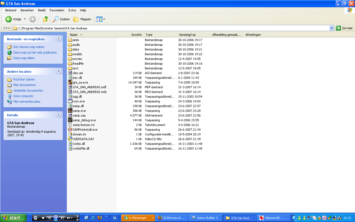This screenshot has height=222, width=355.
Task: Open the Favorieten menu
Action: [57, 10]
